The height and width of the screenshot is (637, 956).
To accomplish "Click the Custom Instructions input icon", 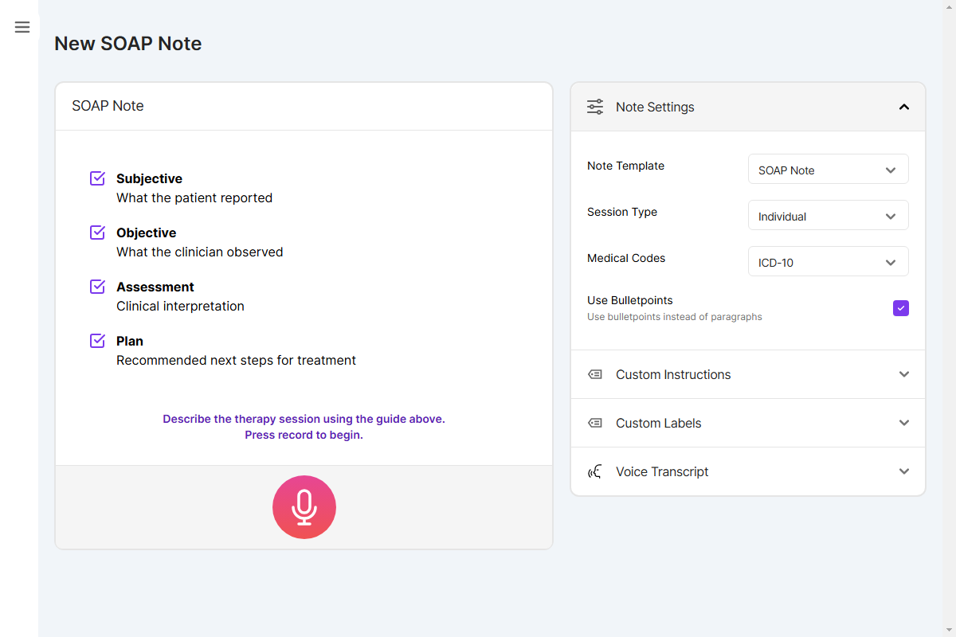I will point(594,374).
